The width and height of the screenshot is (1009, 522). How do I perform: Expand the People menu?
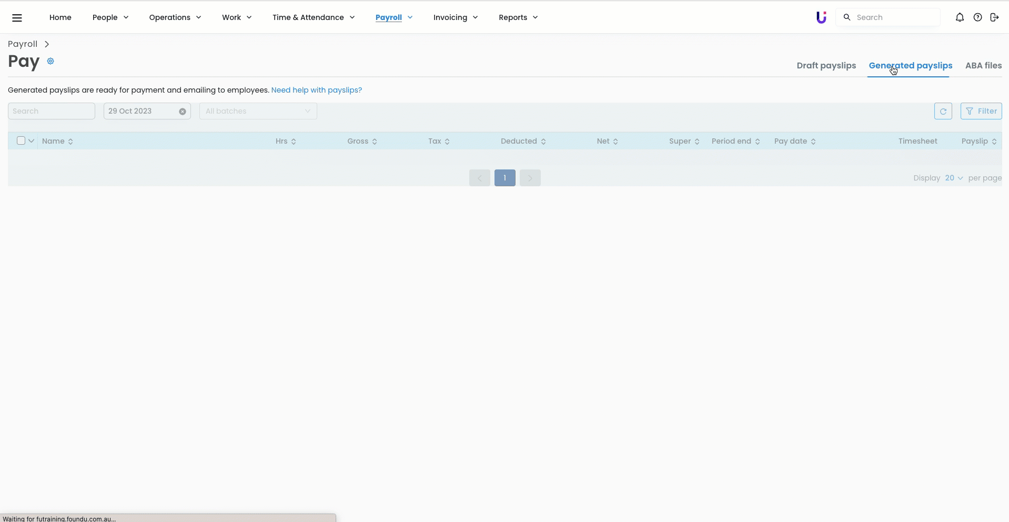tap(110, 17)
